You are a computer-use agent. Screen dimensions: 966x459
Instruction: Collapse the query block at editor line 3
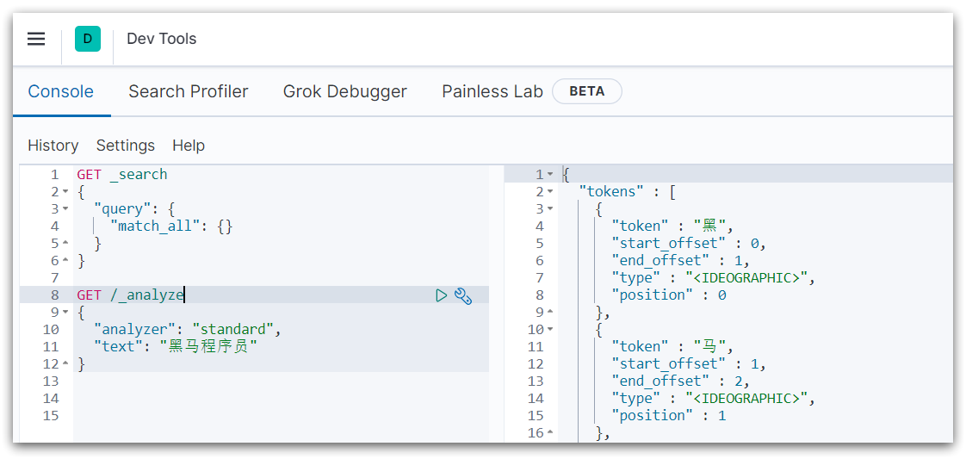[65, 209]
